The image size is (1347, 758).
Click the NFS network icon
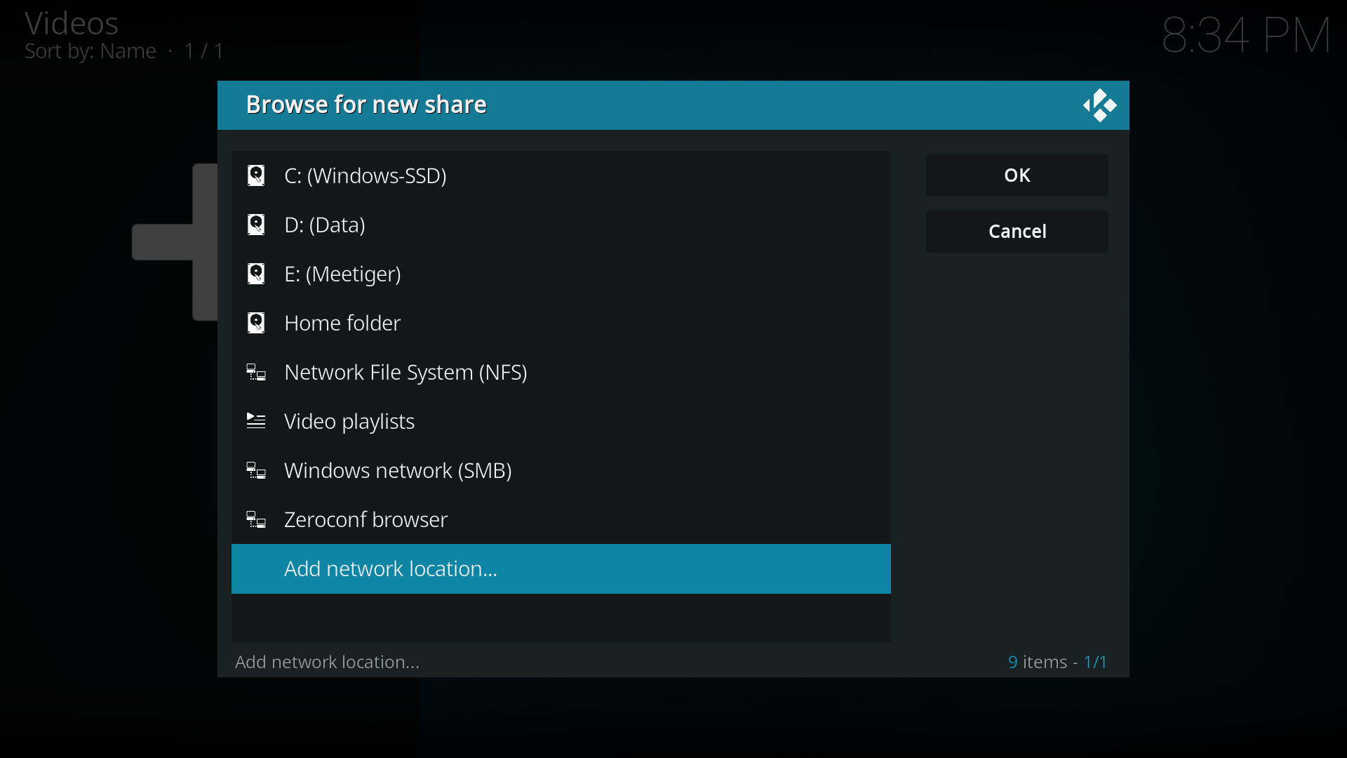click(x=256, y=373)
